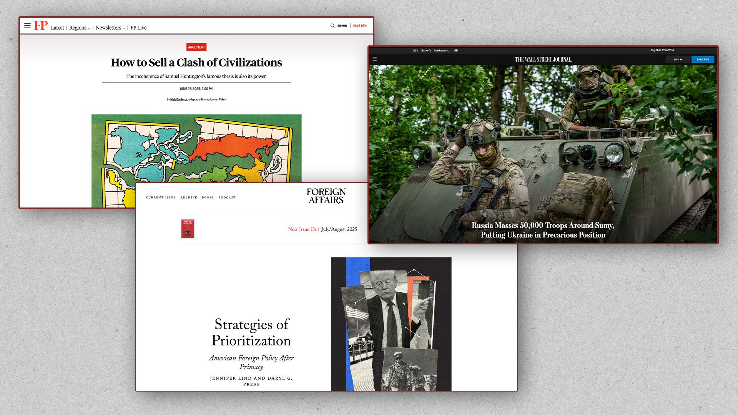This screenshot has height=415, width=738.
Task: Open the WSJ hamburger menu icon
Action: [x=375, y=59]
